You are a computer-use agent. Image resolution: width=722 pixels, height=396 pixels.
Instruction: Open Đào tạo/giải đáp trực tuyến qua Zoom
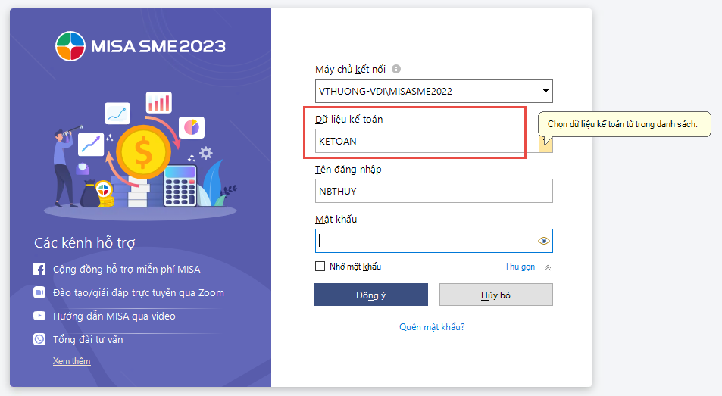tap(138, 292)
